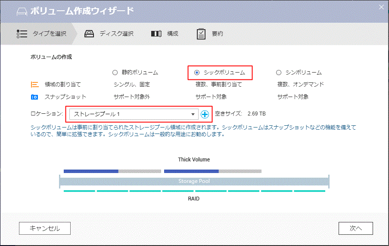Viewport: 389px width, 246px height.
Task: Click the 複数、事前割り当て text
Action: [x=218, y=85]
